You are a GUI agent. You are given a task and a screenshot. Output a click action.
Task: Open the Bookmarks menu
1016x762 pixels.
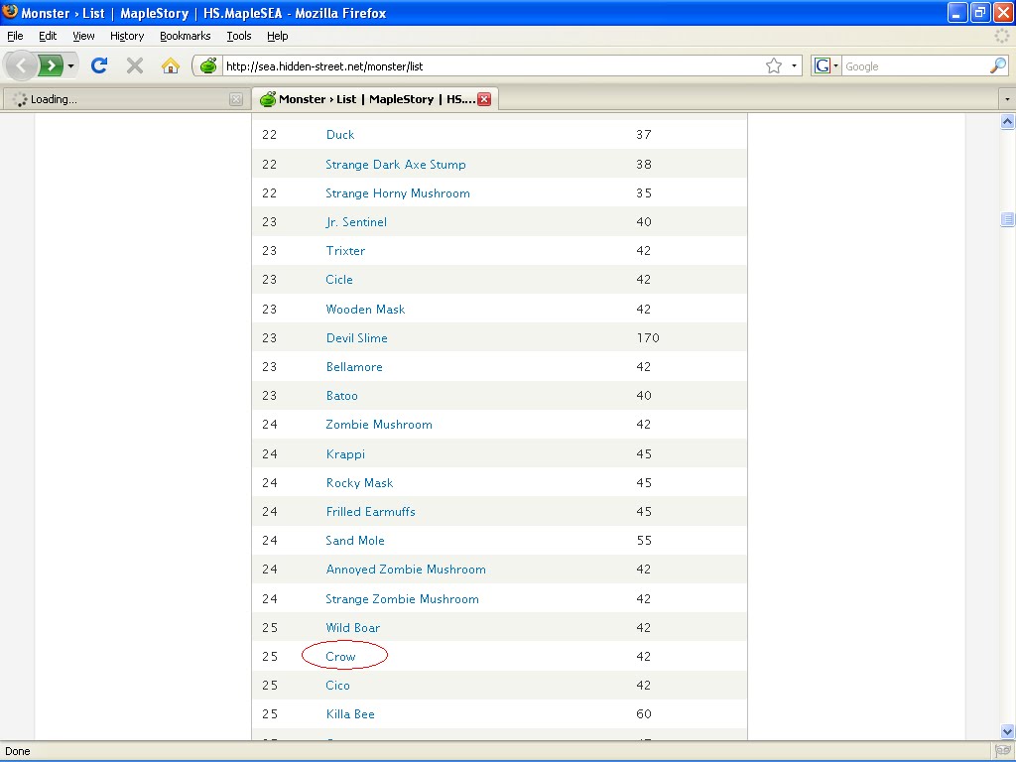185,36
